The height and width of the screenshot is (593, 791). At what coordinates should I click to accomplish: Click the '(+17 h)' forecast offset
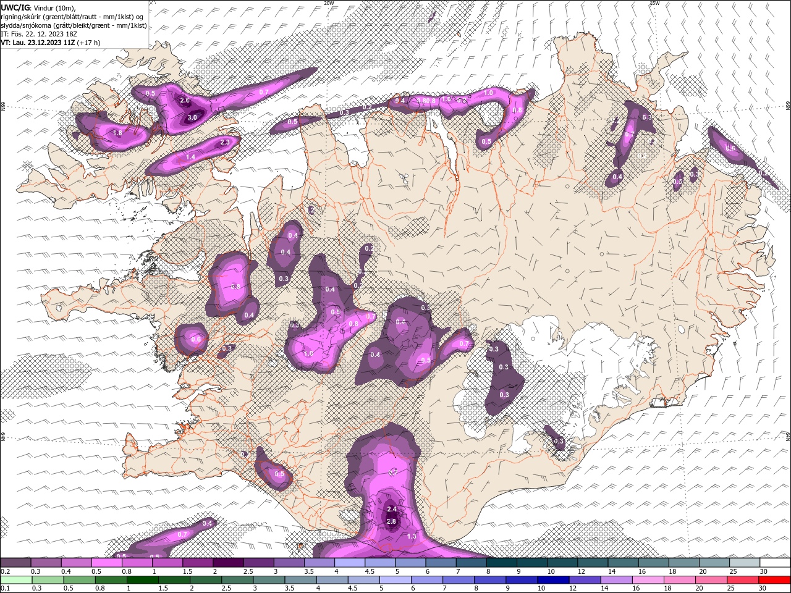point(88,43)
